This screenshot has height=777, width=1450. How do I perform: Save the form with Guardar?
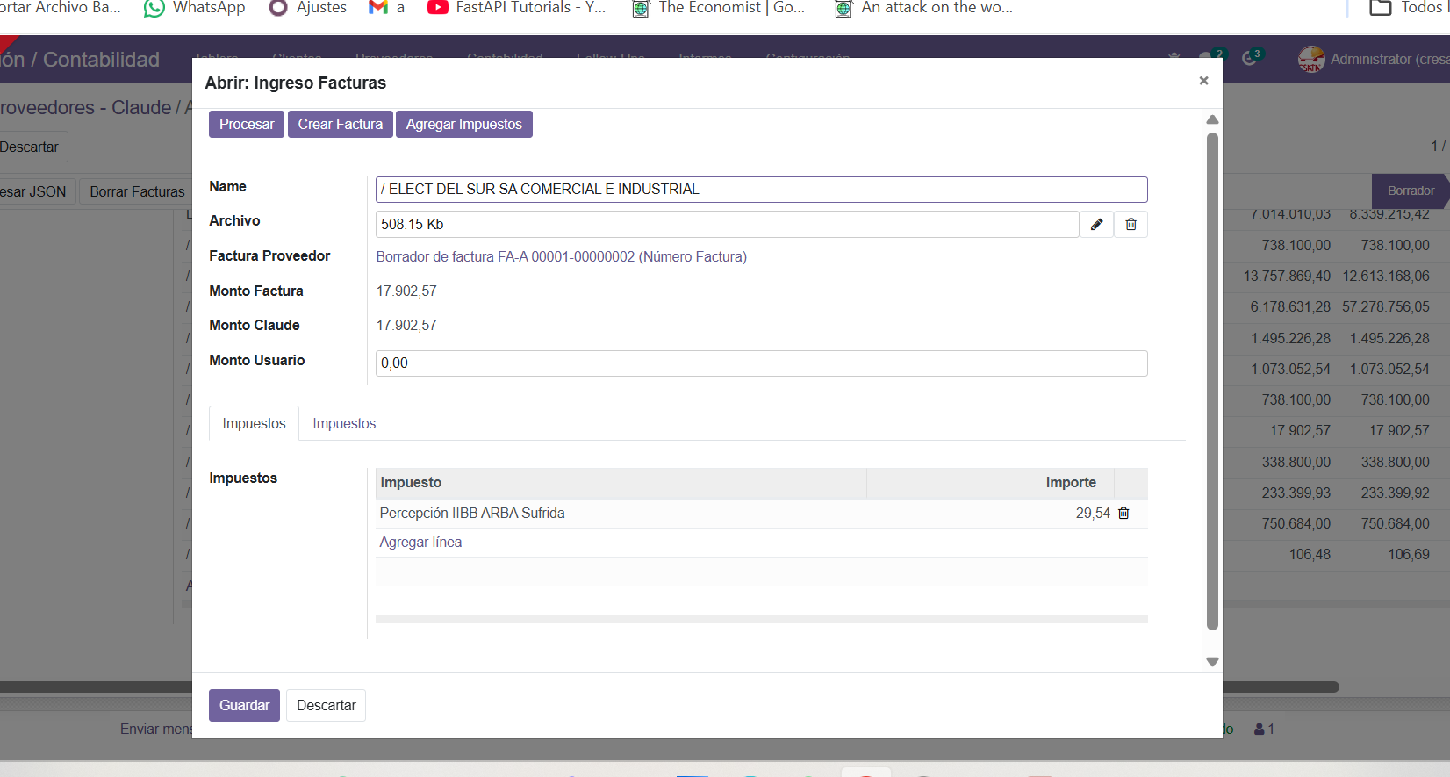[x=244, y=706]
